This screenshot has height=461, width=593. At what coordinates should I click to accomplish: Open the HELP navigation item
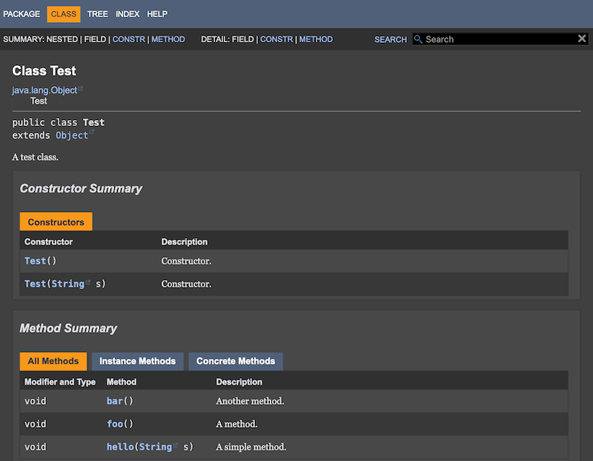(157, 14)
